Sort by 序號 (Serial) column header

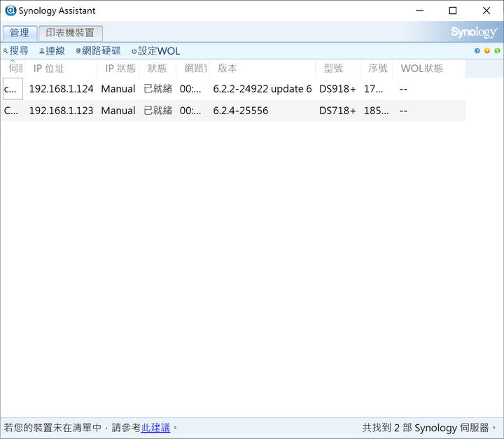click(377, 69)
